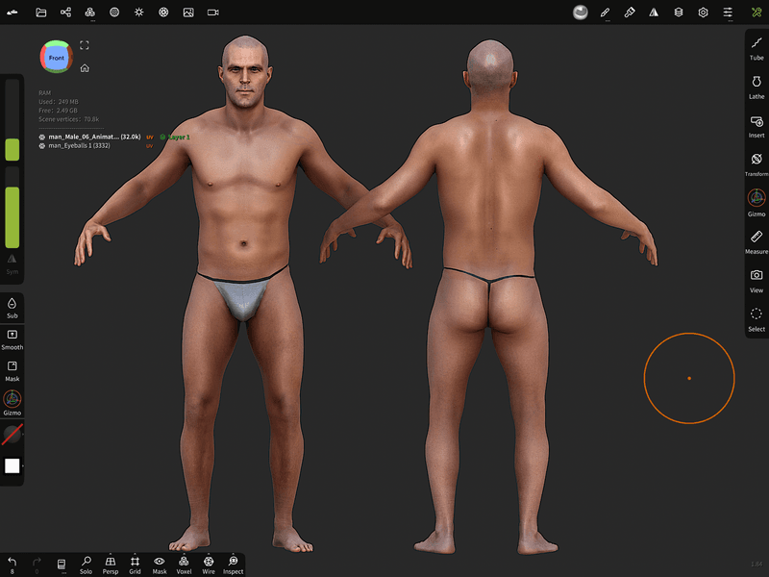Open the Background image menu

click(x=188, y=13)
